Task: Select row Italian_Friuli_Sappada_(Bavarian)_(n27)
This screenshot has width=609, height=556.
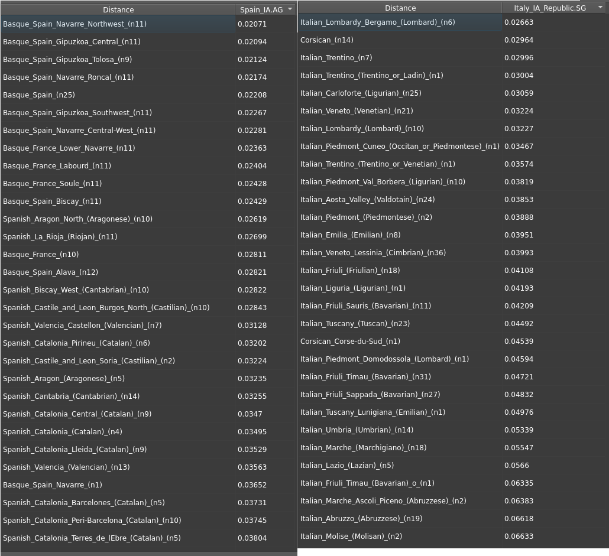Action: point(452,394)
